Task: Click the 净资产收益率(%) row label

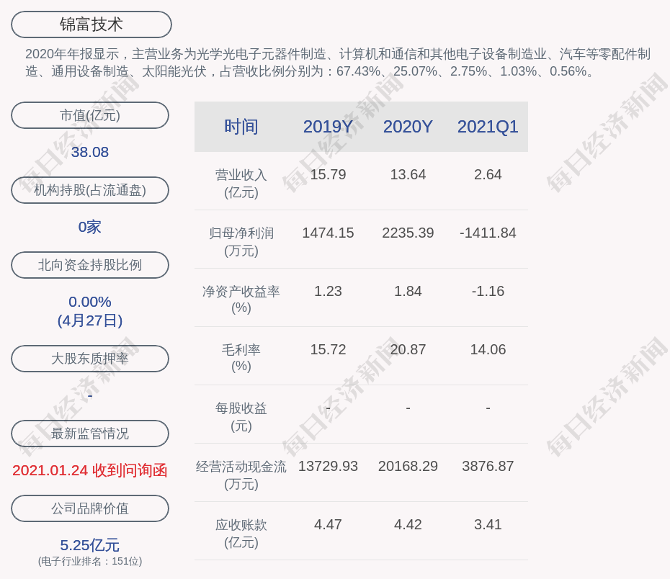Action: (241, 300)
